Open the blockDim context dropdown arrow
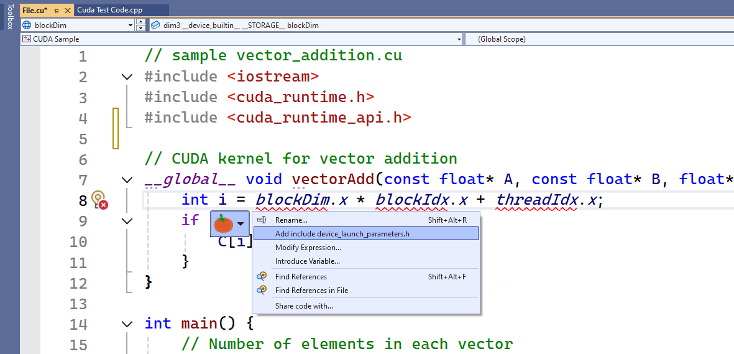 131,26
